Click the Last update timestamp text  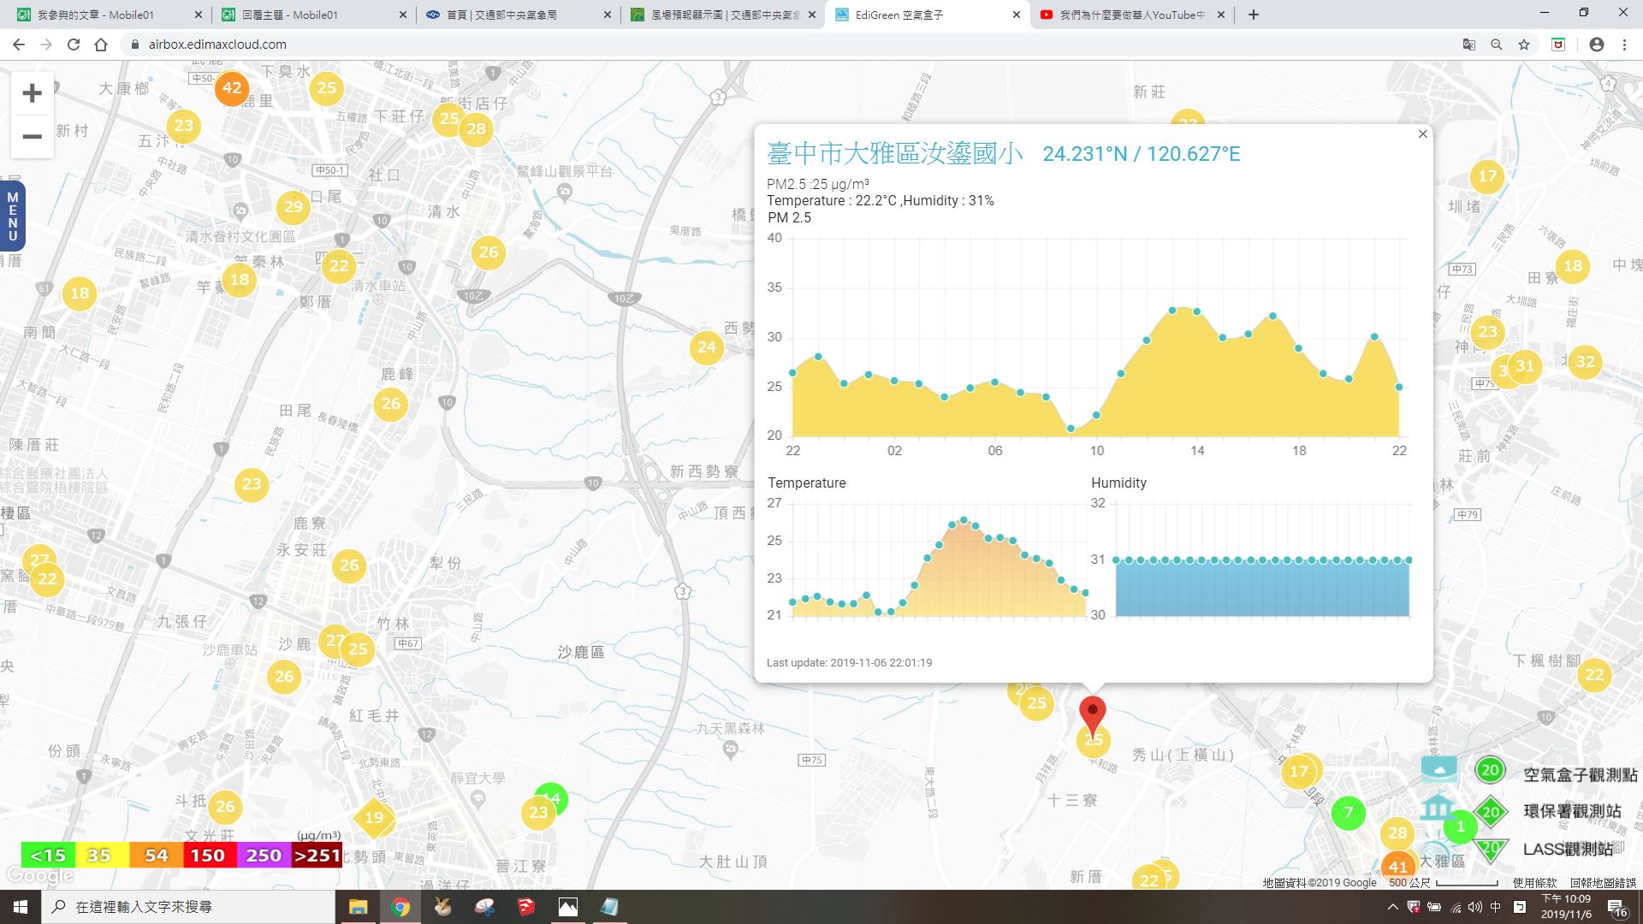[849, 662]
